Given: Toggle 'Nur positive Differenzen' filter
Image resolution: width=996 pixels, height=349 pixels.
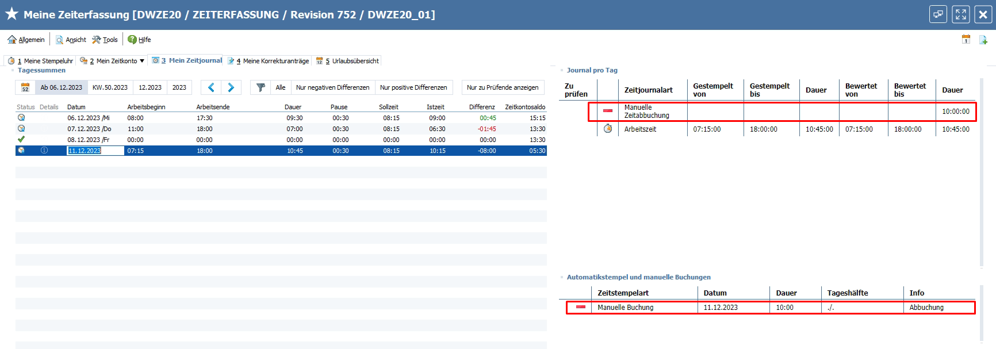Looking at the screenshot, I should (413, 87).
